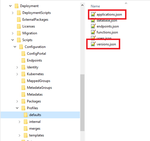Screen dimensions: 150x141
Task: Open the applications.json file icon
Action: point(93,14)
